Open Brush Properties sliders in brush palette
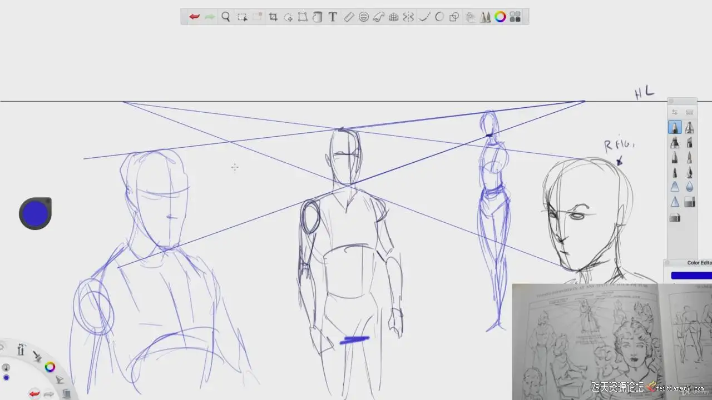Screen dimensions: 712x400 (x=674, y=112)
